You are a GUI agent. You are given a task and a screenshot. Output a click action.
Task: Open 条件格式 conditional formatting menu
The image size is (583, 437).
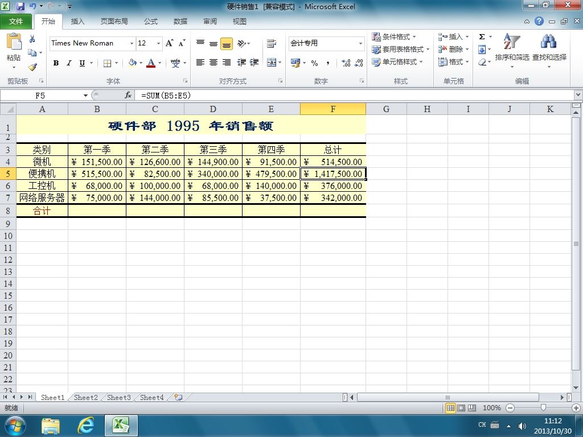coord(394,36)
